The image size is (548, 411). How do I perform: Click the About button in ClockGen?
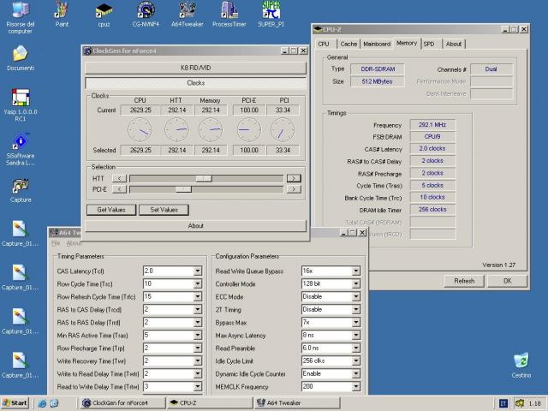tap(196, 226)
